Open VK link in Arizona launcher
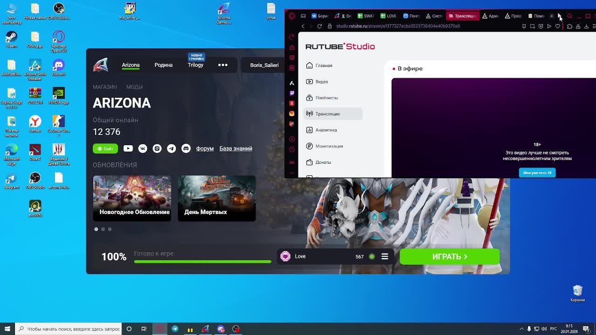596x335 pixels. [142, 148]
